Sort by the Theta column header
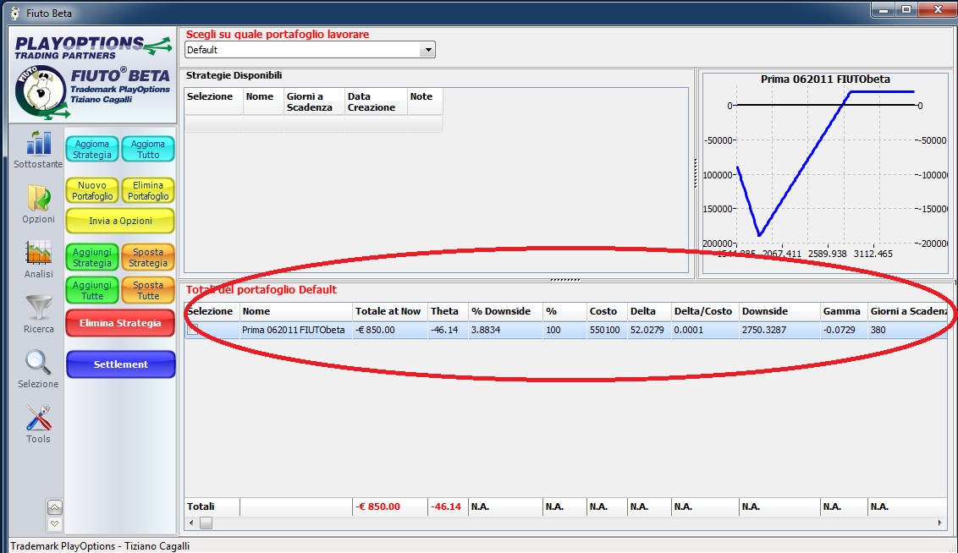 coord(445,311)
